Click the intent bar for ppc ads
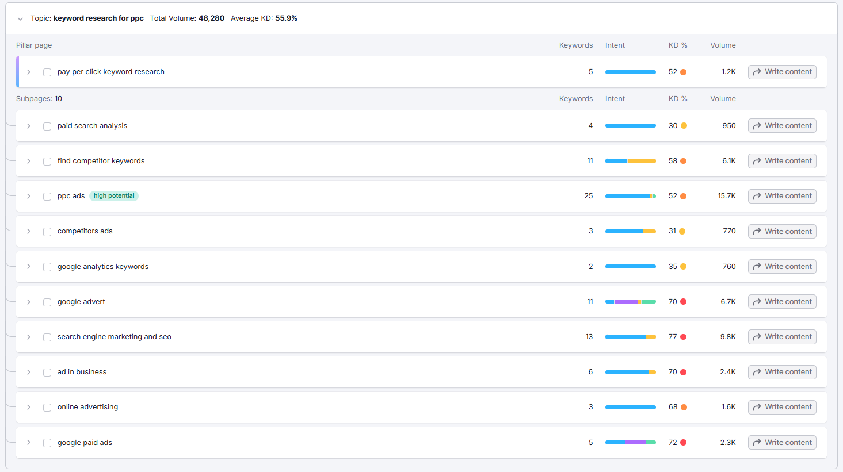The height and width of the screenshot is (472, 843). (x=631, y=196)
